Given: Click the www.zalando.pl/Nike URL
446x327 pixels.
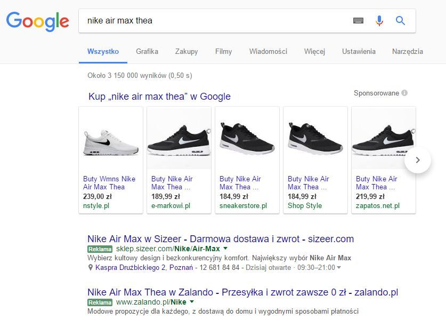Looking at the screenshot, I should tap(151, 302).
